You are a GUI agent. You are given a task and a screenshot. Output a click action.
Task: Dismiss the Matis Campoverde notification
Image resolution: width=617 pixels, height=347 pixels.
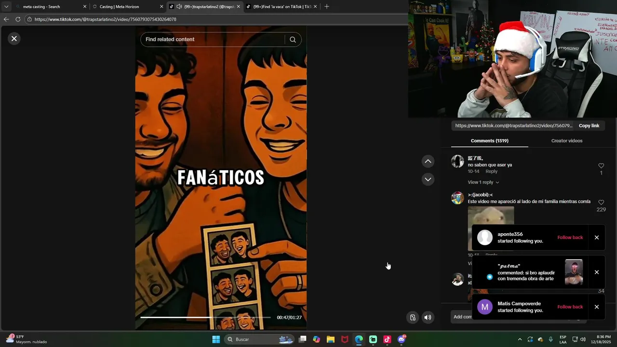point(596,307)
